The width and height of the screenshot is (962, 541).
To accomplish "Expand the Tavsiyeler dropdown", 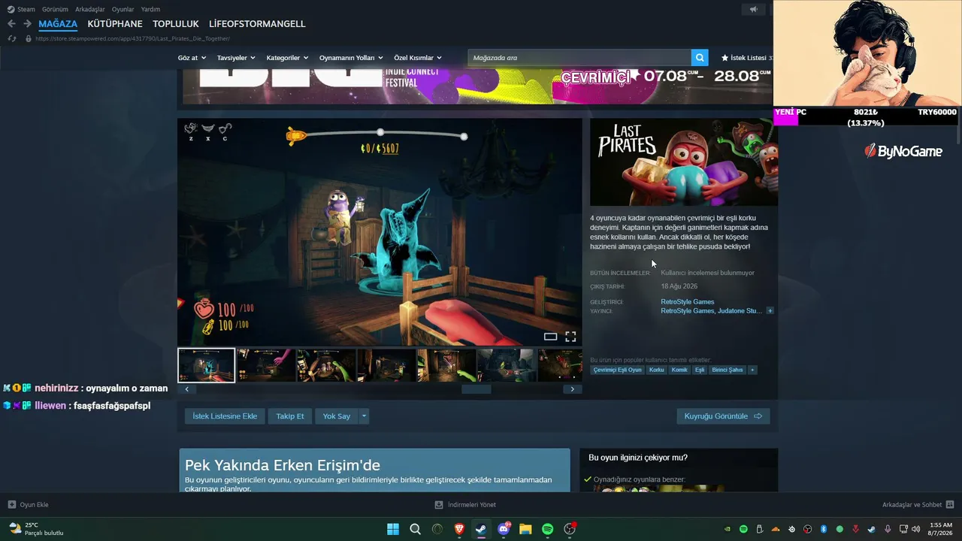I will (x=236, y=58).
